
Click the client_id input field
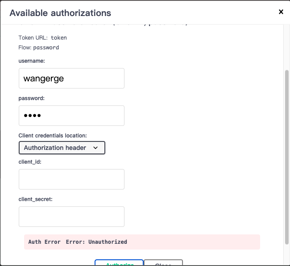click(x=71, y=179)
